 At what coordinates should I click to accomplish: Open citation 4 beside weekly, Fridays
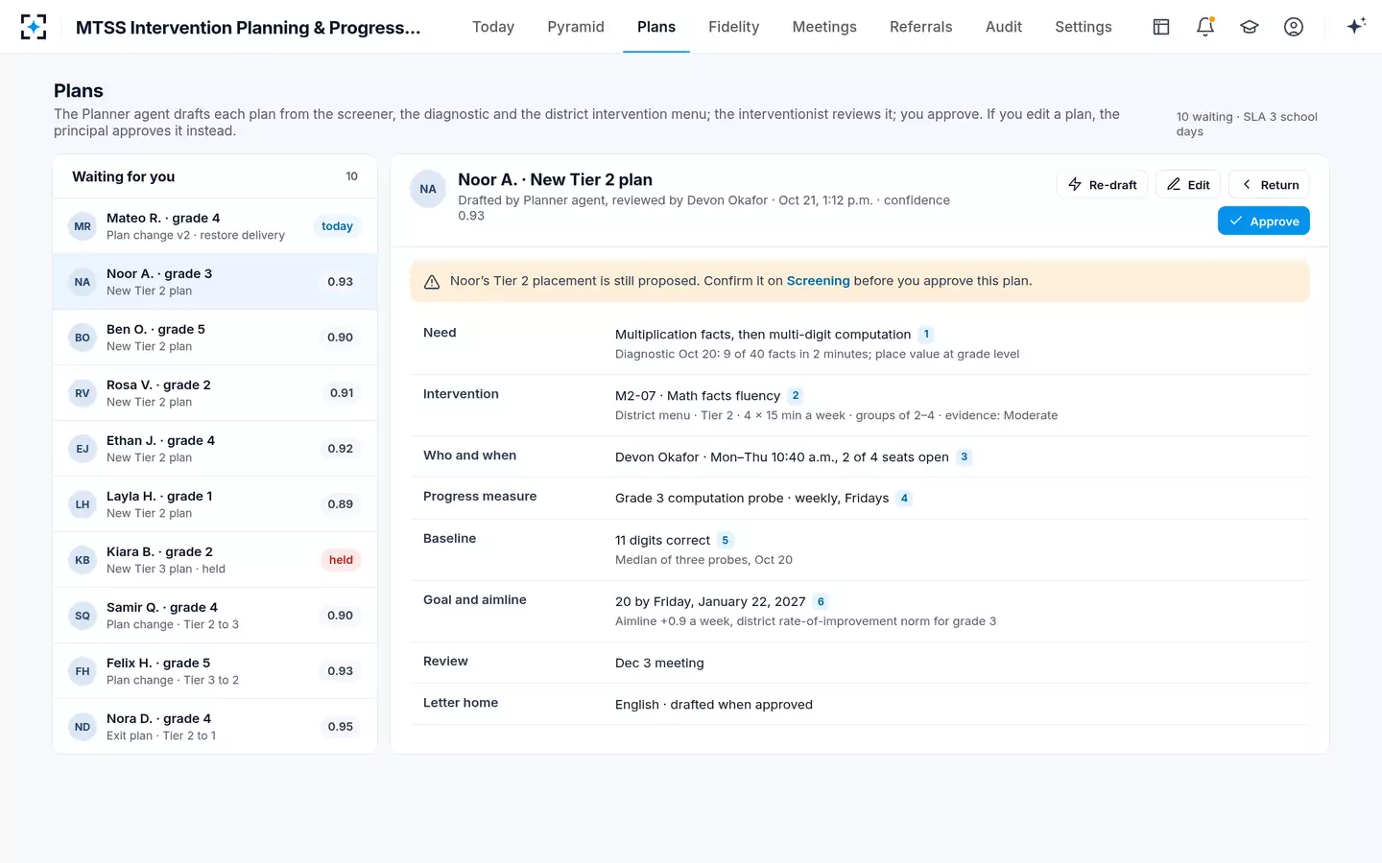tap(904, 499)
